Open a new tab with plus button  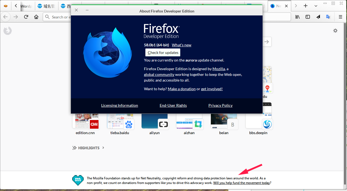click(306, 6)
